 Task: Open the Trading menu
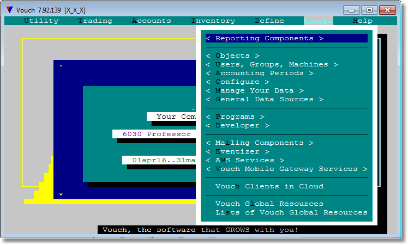coord(95,21)
